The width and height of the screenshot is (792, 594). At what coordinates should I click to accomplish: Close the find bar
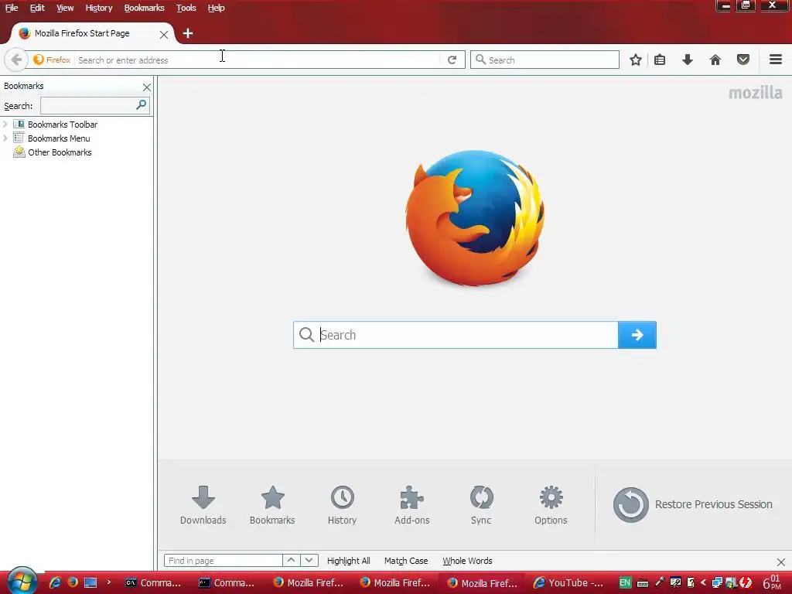click(x=781, y=562)
